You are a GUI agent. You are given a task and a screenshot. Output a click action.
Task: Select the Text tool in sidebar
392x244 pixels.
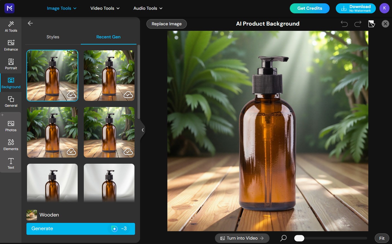pyautogui.click(x=11, y=163)
